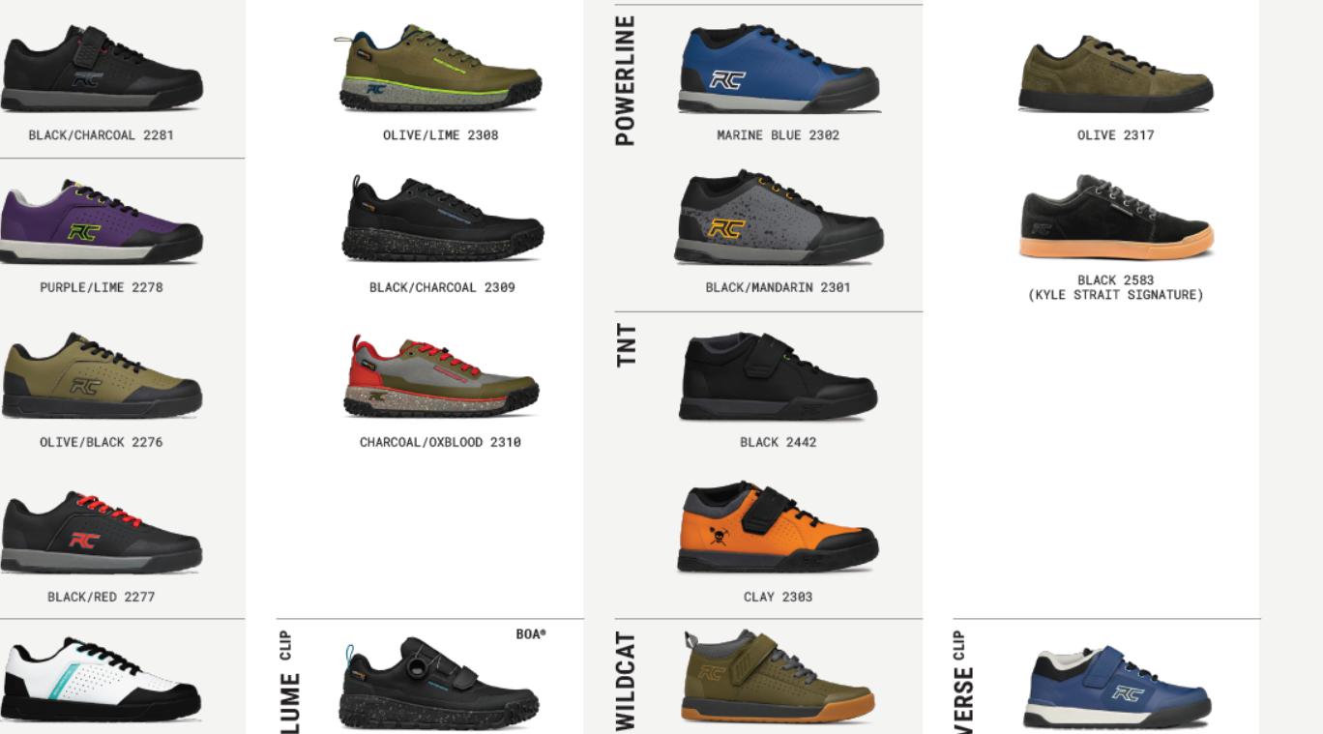1323x734 pixels.
Task: Open the Olive 2317 suede shoe image
Action: (1115, 73)
